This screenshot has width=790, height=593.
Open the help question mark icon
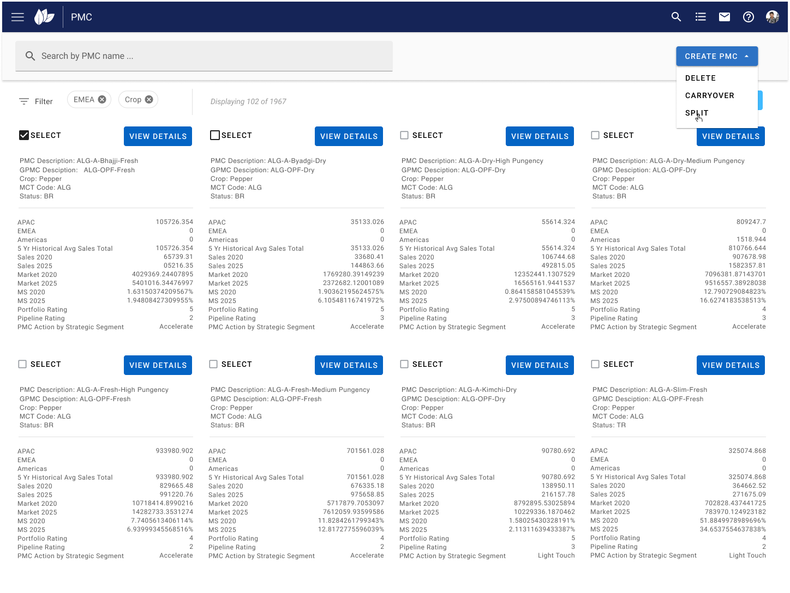[749, 17]
